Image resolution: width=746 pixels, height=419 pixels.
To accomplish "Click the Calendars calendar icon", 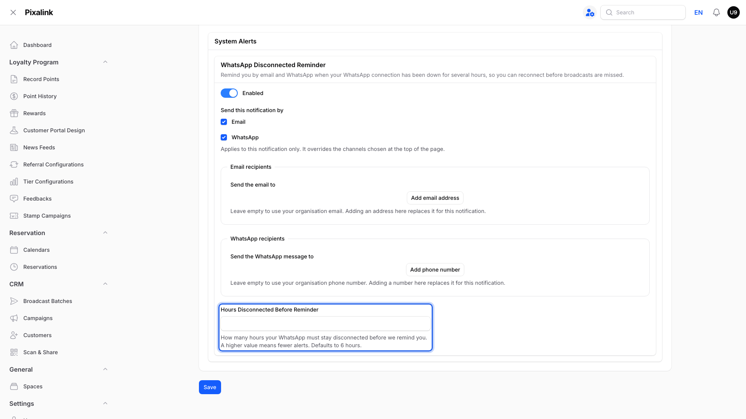I will 14,250.
